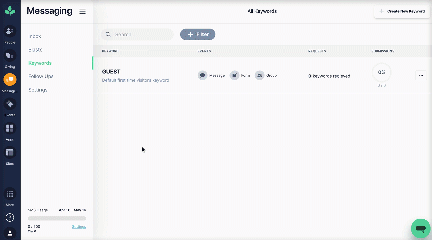The image size is (432, 240).
Task: Click the Filter button
Action: 197,34
